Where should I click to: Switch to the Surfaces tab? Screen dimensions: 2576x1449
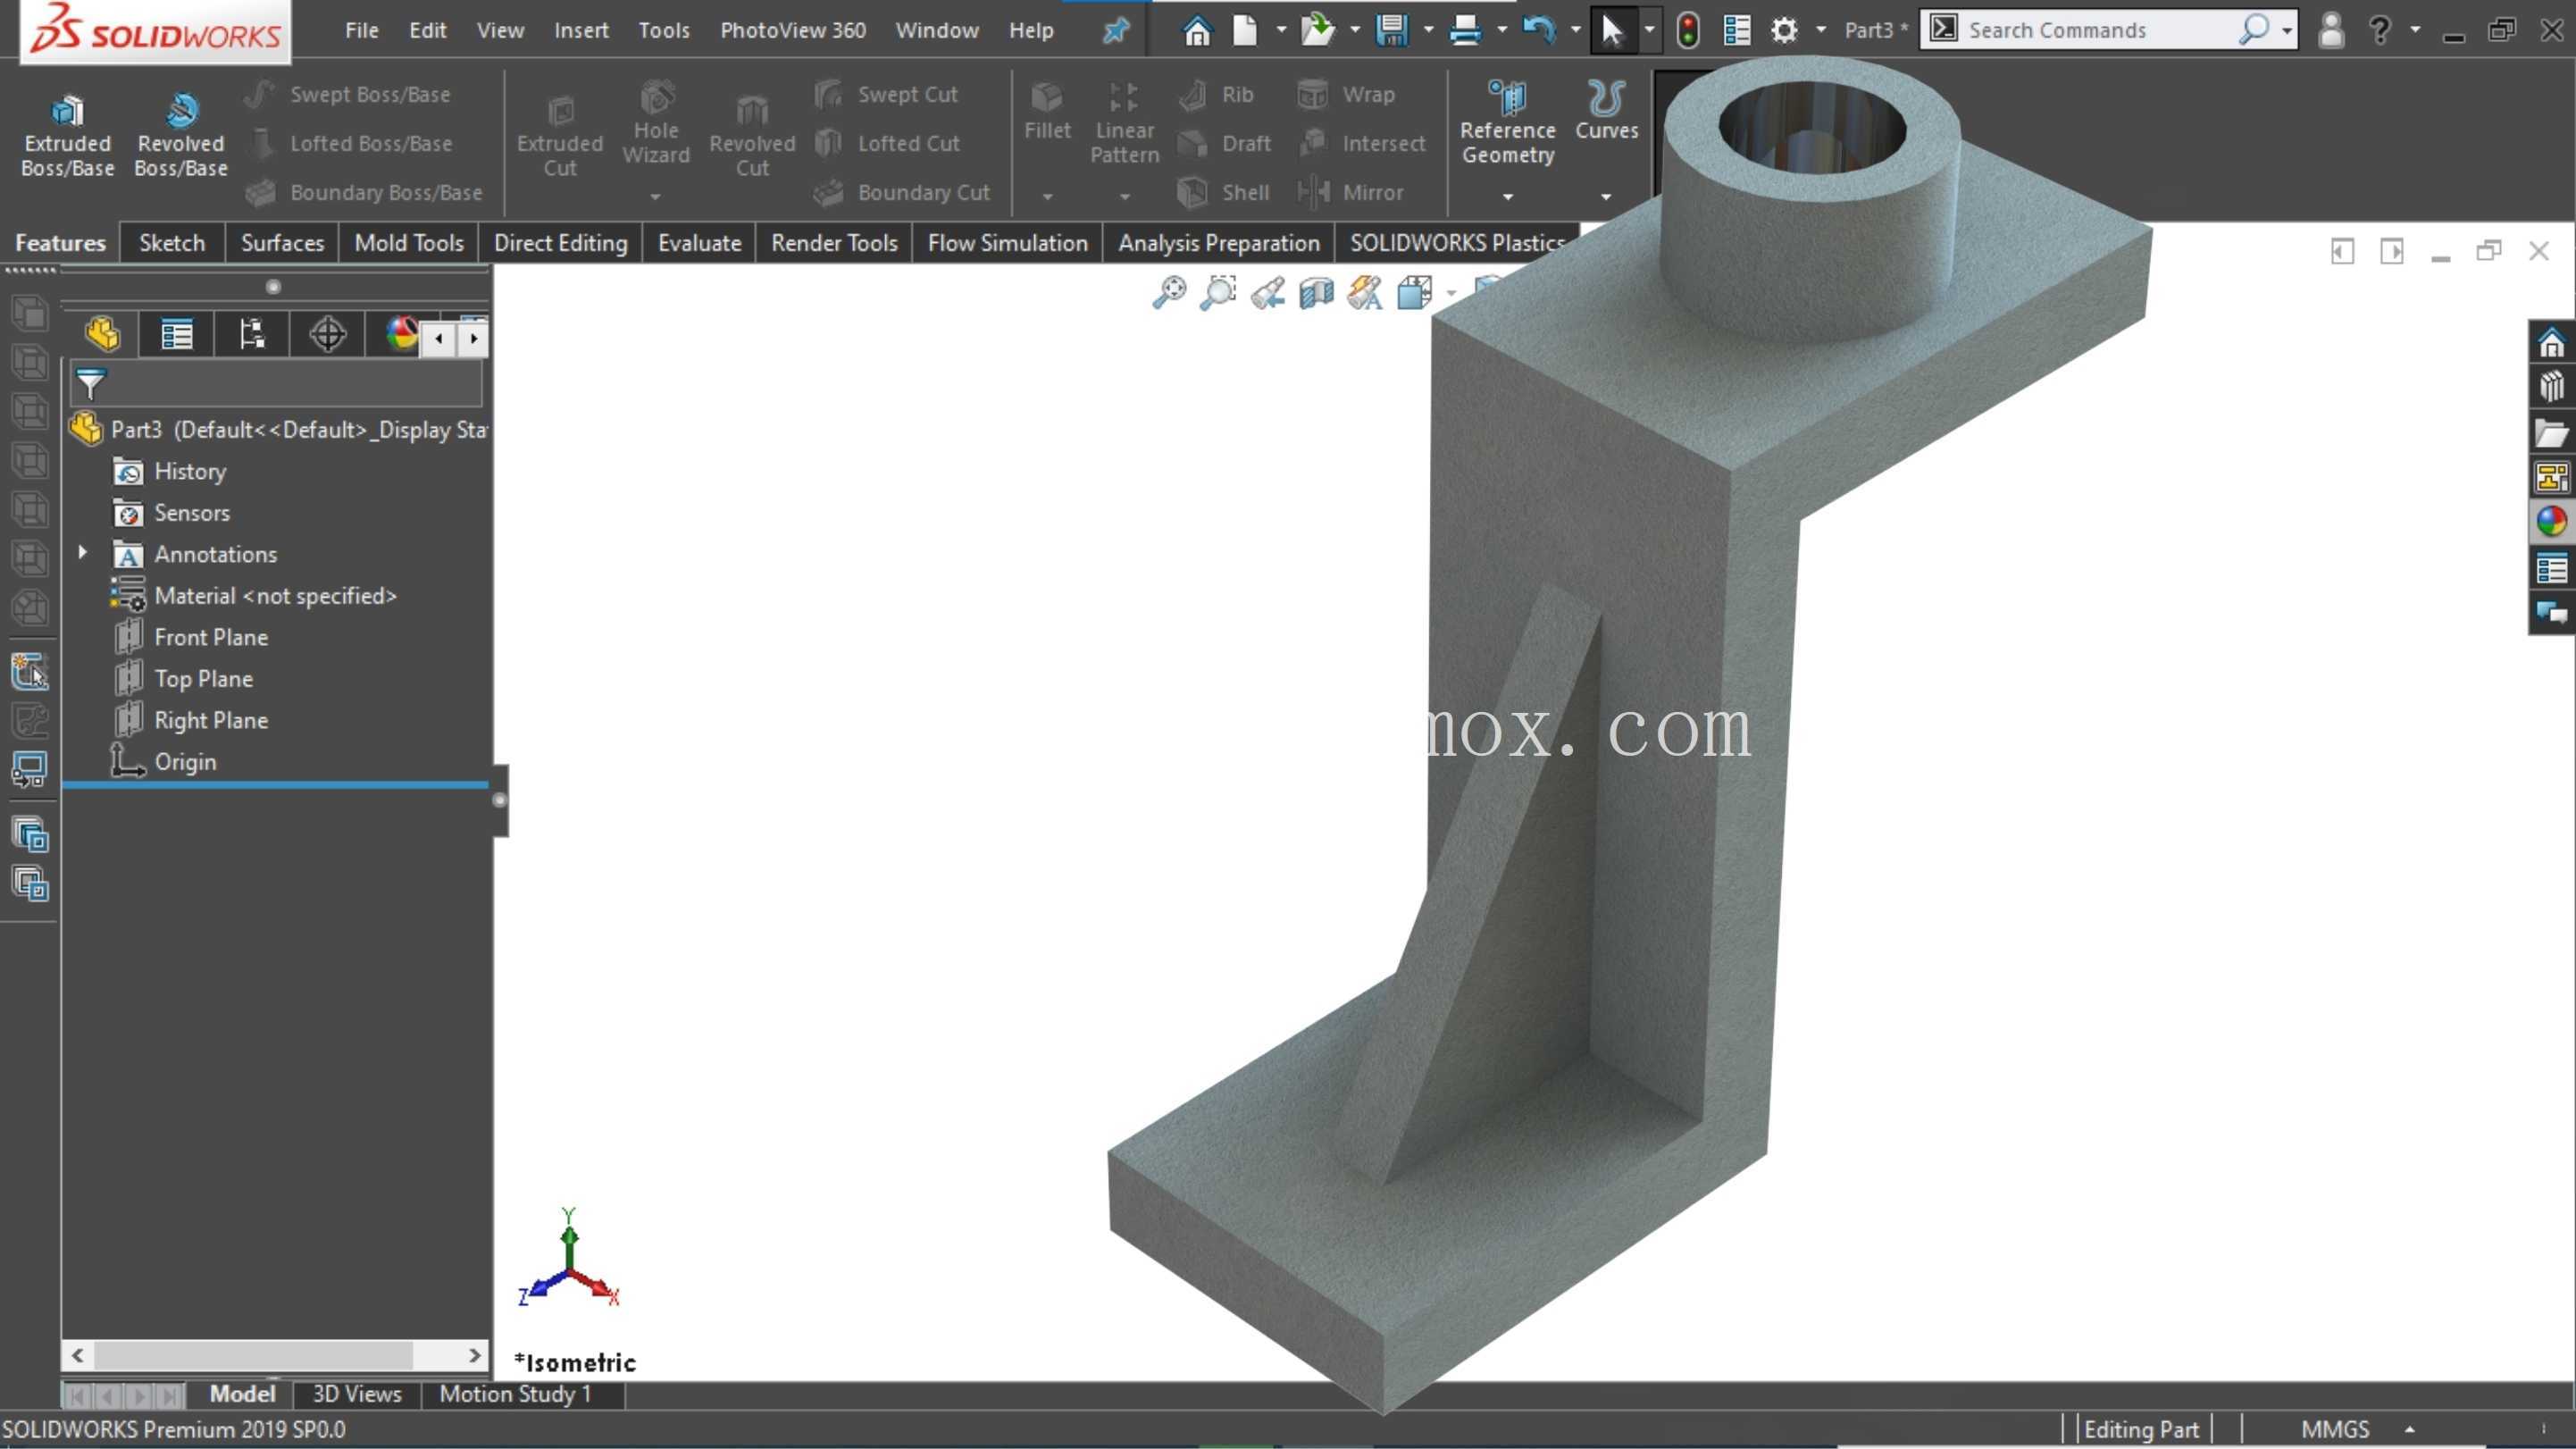(282, 243)
